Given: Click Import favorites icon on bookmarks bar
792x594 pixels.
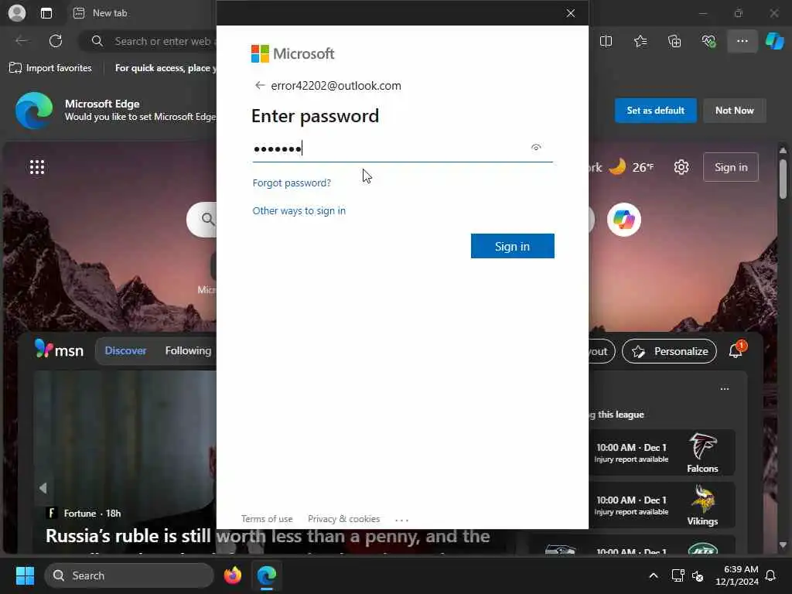Looking at the screenshot, I should (x=15, y=68).
